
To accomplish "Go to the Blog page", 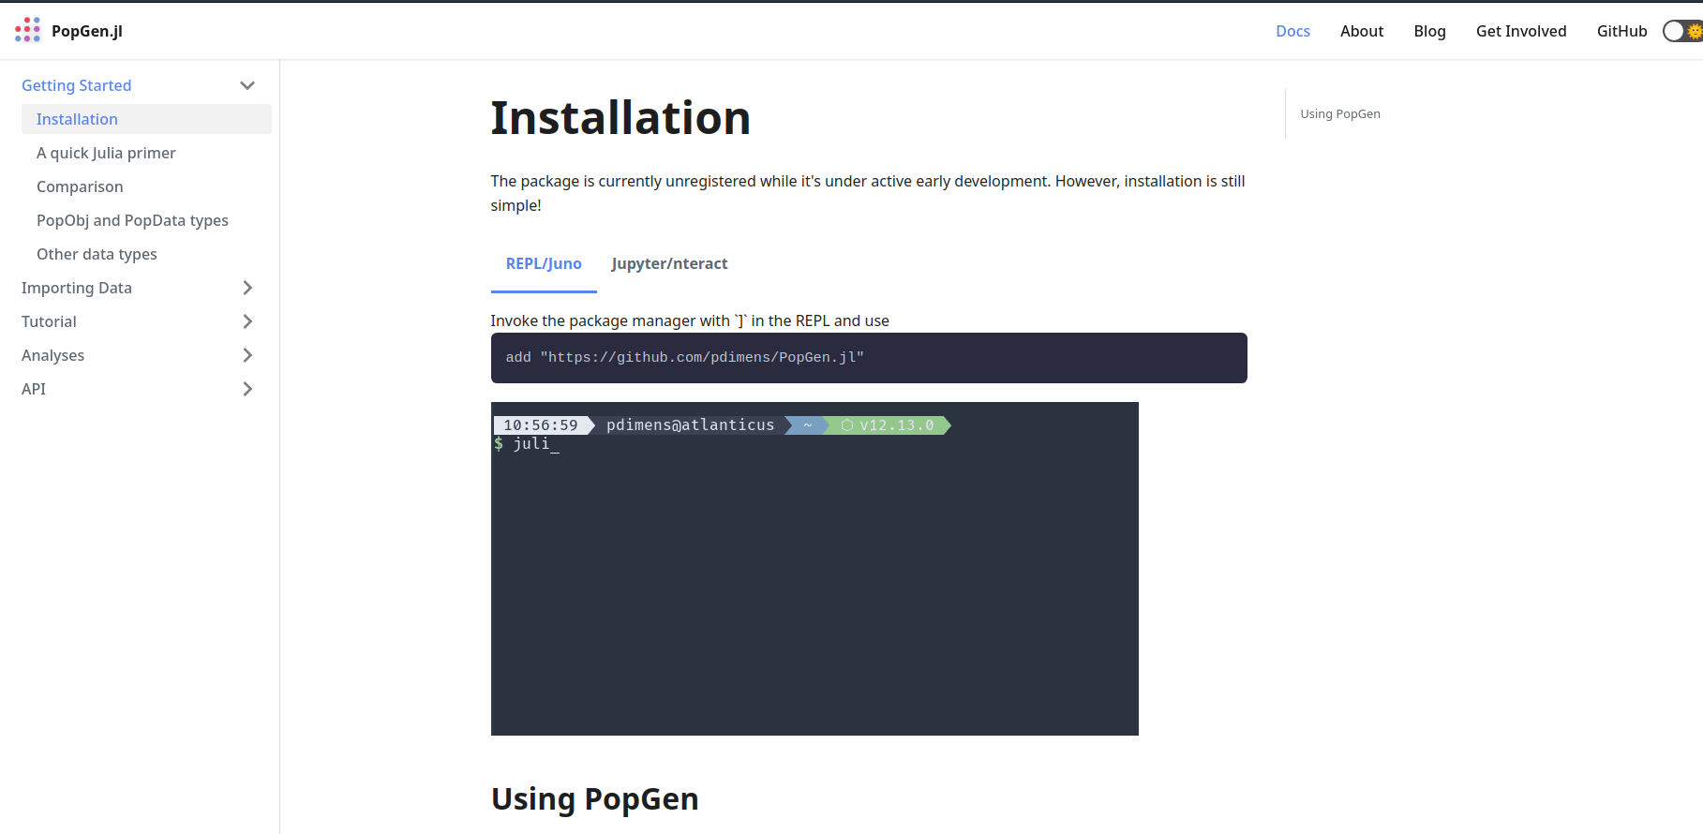I will (x=1429, y=31).
